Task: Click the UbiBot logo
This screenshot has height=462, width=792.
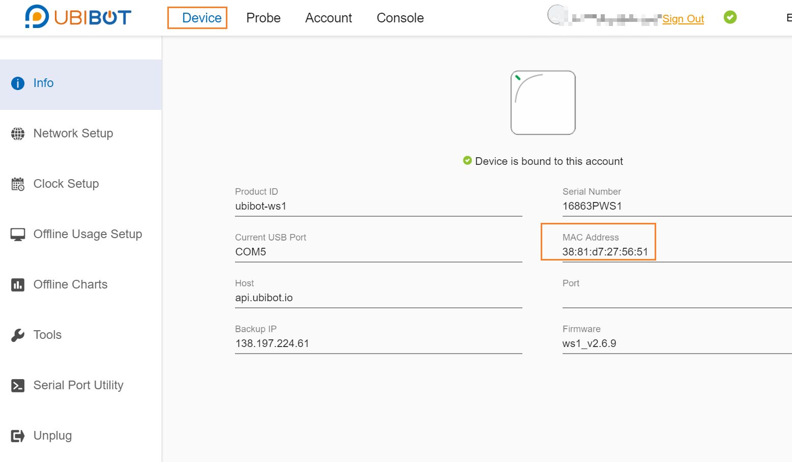Action: click(x=78, y=17)
